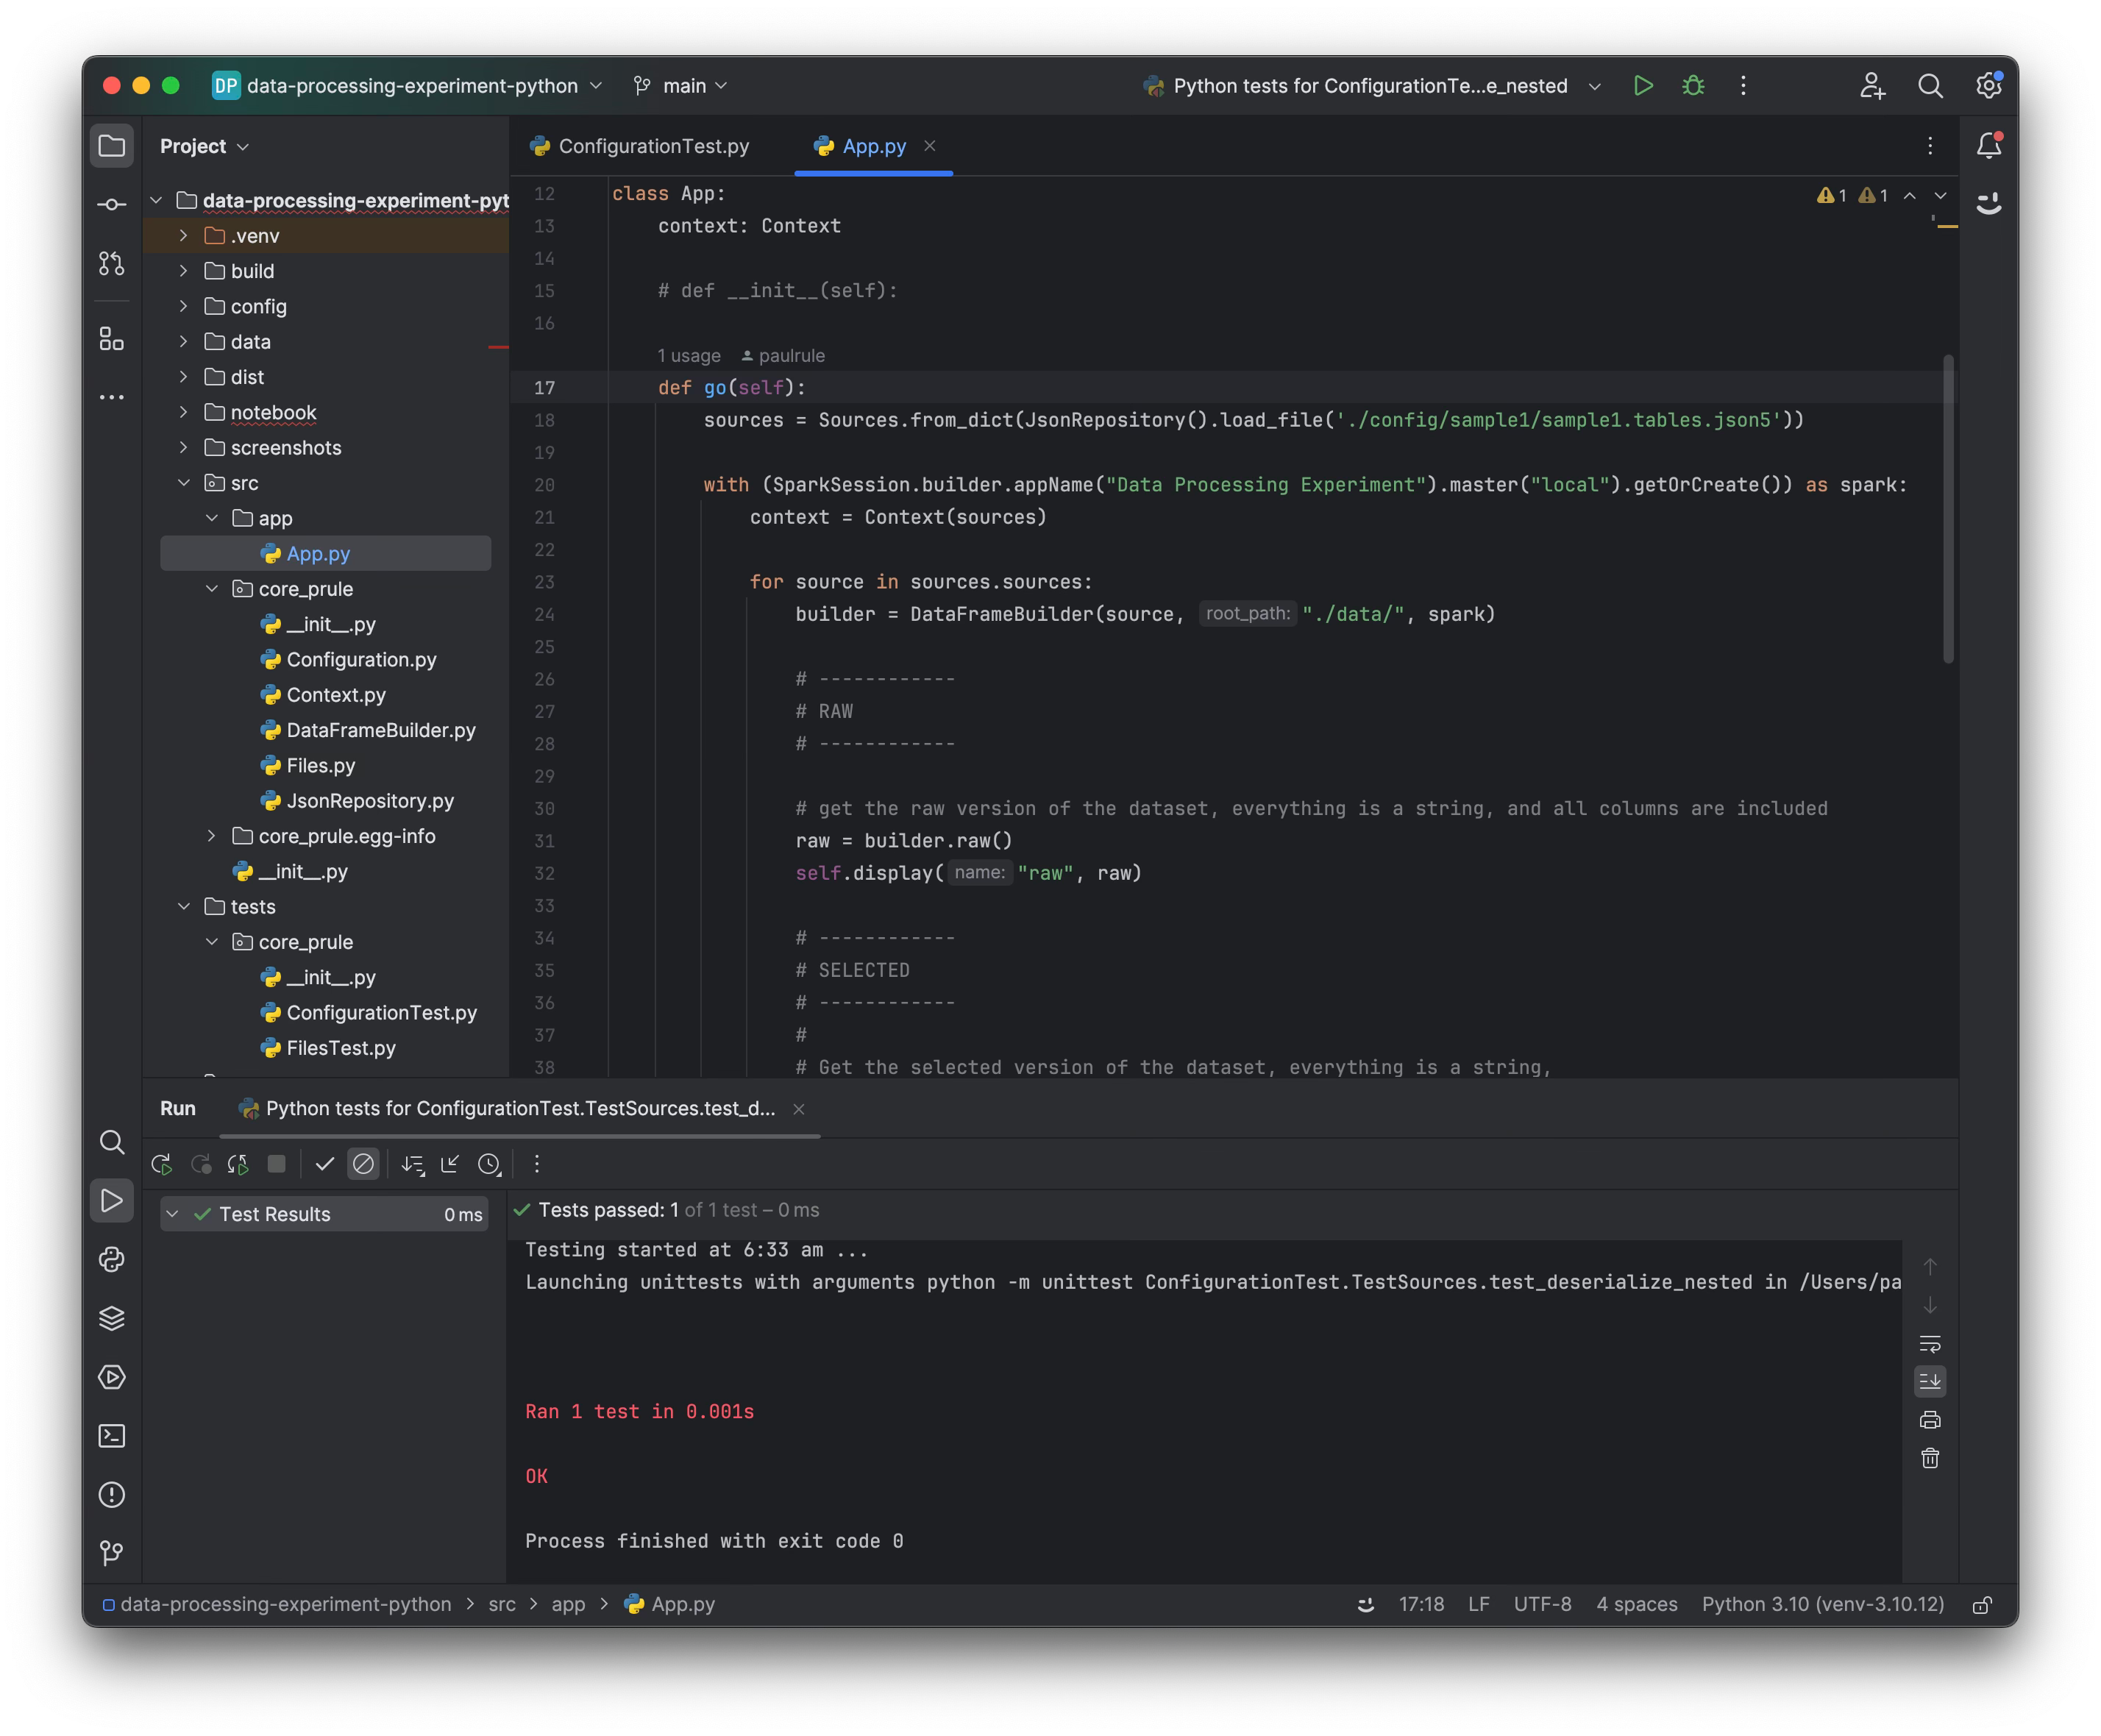Open the Pull Requests tool window
This screenshot has height=1736, width=2101.
111,264
